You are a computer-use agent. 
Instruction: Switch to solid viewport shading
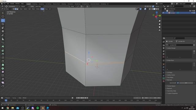[154, 9]
